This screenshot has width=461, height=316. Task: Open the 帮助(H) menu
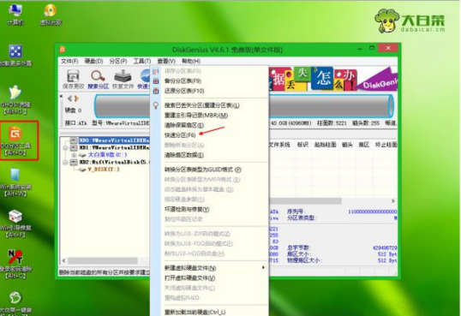click(191, 61)
